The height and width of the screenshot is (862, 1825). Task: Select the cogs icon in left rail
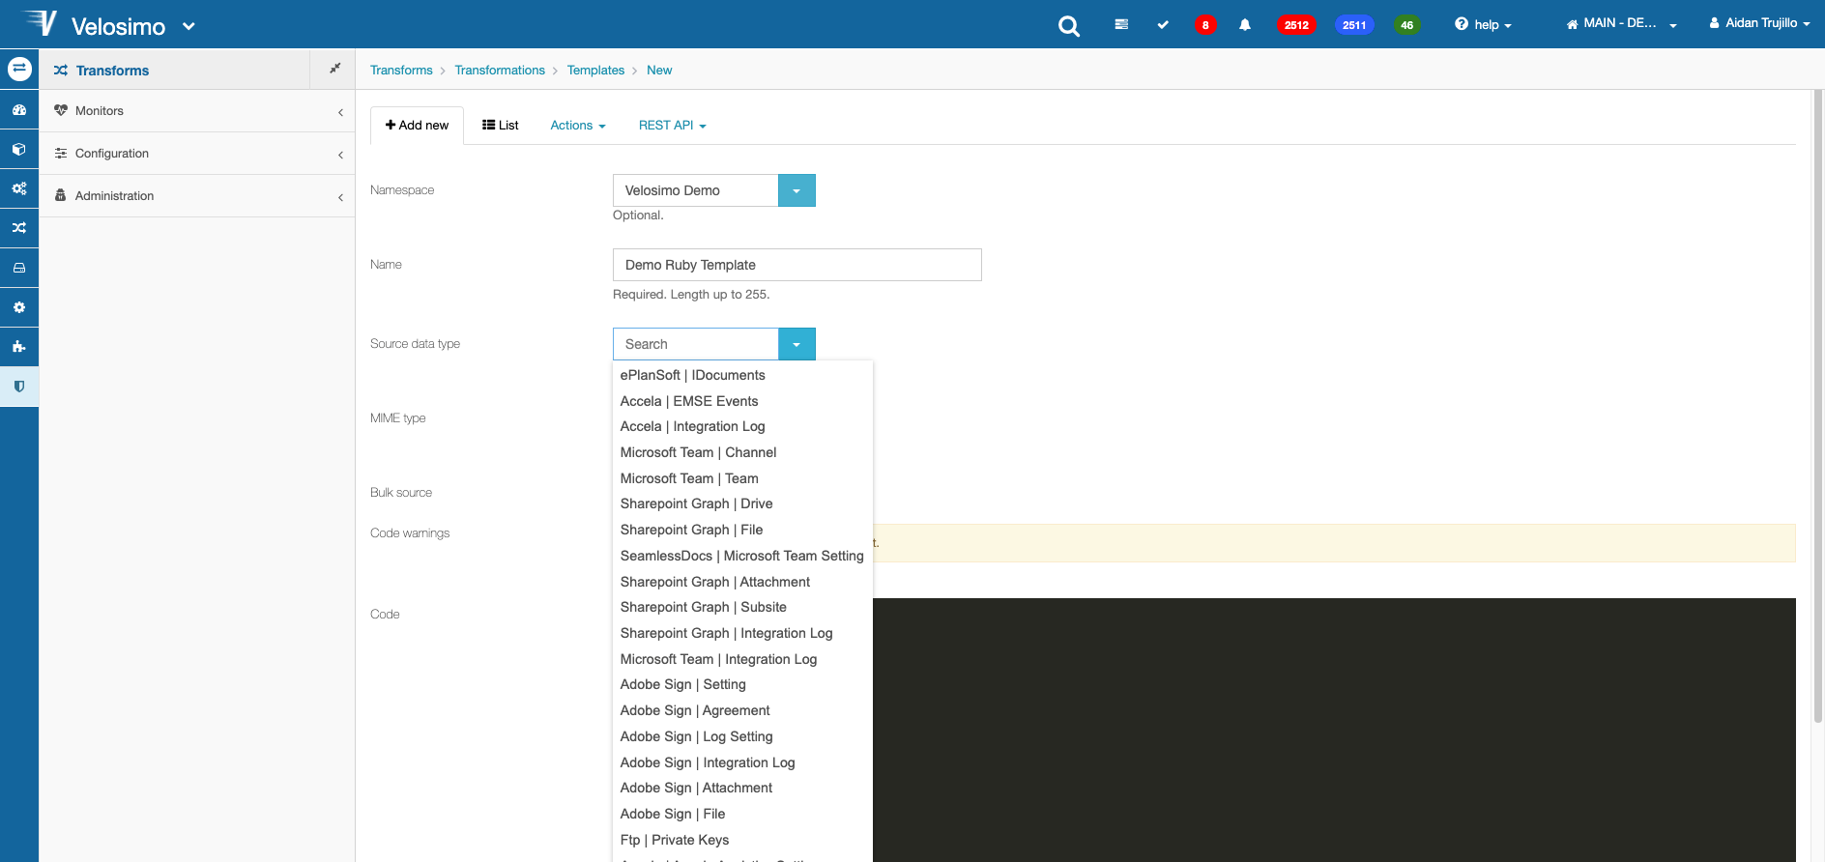point(19,188)
